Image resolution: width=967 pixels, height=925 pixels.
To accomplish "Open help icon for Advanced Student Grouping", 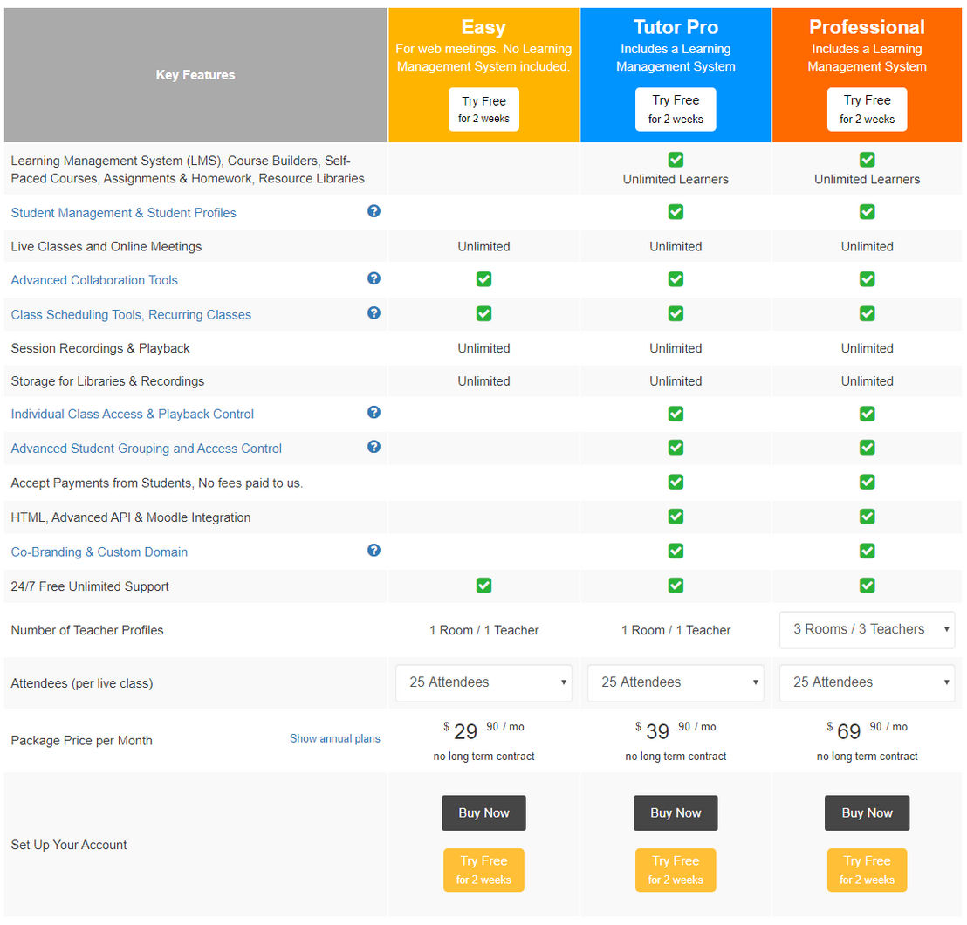I will [x=374, y=447].
